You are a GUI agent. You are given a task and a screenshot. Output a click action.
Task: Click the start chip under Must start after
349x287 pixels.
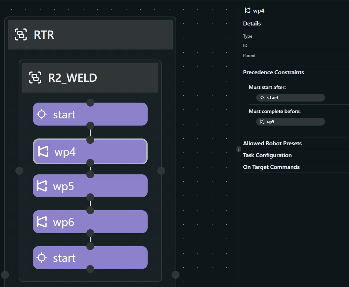click(x=291, y=98)
